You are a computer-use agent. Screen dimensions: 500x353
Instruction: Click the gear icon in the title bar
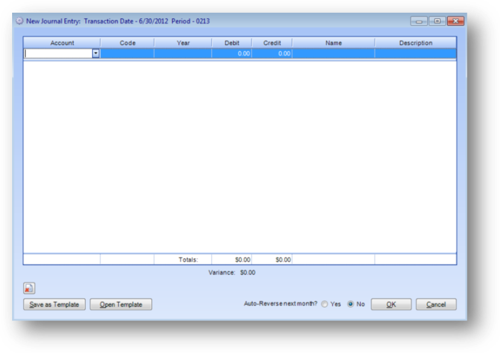coord(20,21)
